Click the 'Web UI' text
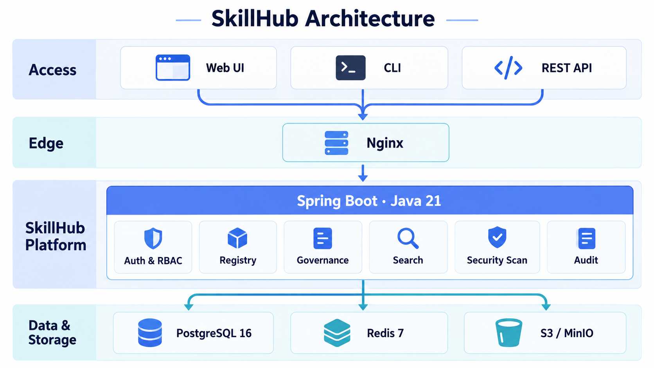The image size is (654, 368). 225,68
